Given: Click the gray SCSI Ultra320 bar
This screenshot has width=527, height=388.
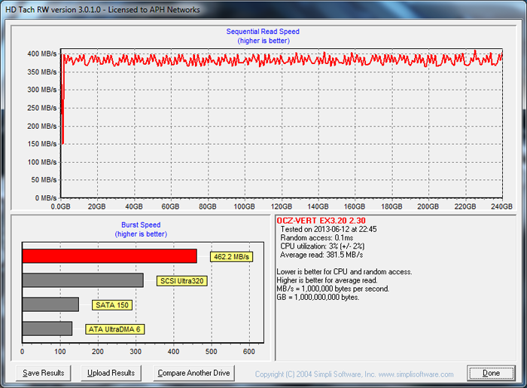Looking at the screenshot, I should 83,280.
